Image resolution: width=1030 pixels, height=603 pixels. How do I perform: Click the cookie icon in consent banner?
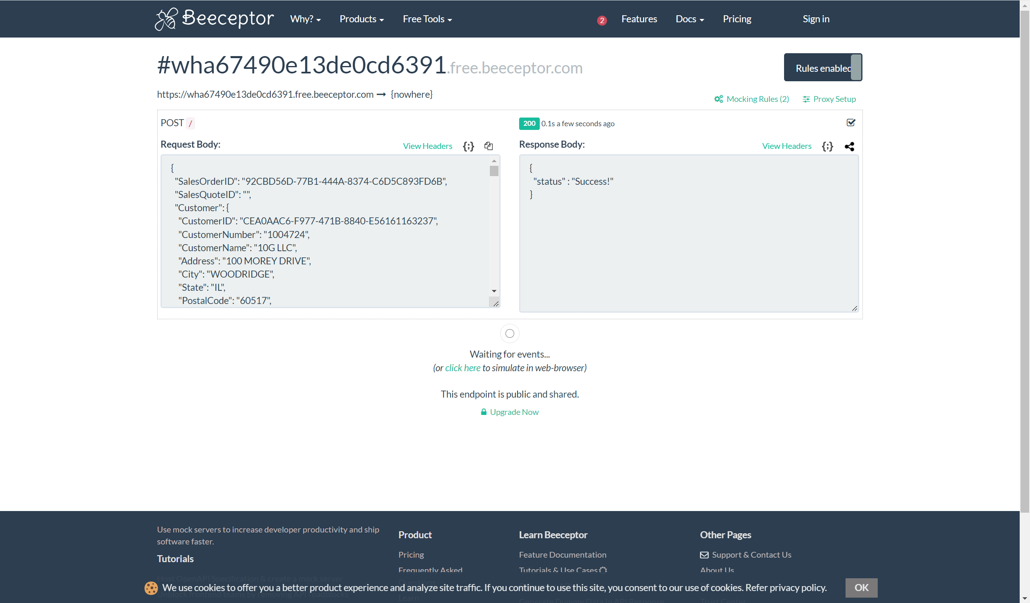click(151, 588)
